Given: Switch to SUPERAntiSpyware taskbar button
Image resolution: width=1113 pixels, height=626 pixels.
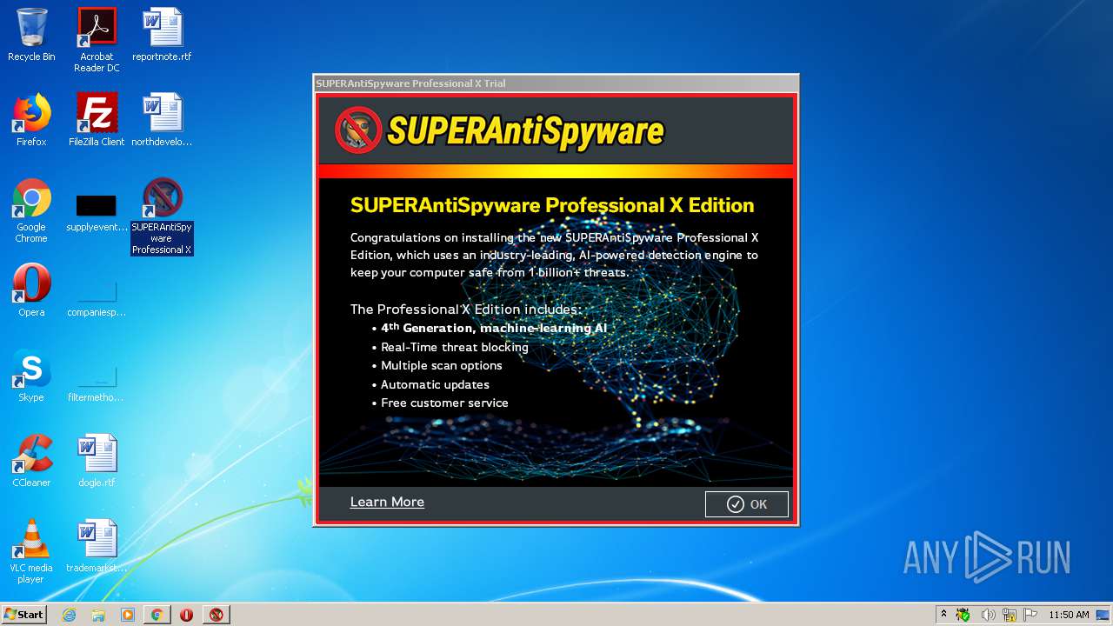Looking at the screenshot, I should coord(216,615).
